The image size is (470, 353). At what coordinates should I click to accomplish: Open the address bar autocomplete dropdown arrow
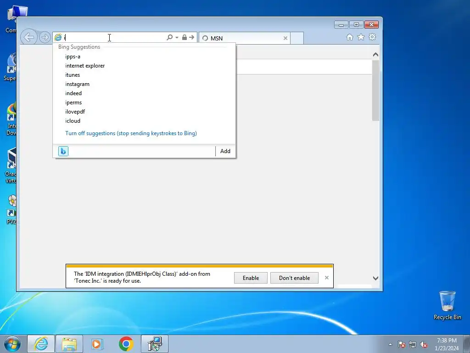click(x=177, y=38)
